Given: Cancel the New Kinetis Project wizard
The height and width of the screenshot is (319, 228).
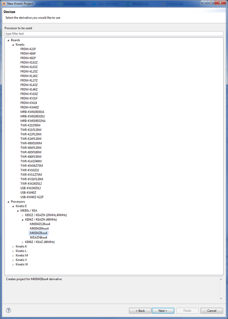Looking at the screenshot, I should tap(212, 311).
